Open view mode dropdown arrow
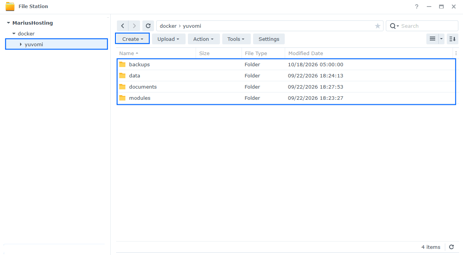 coord(441,39)
